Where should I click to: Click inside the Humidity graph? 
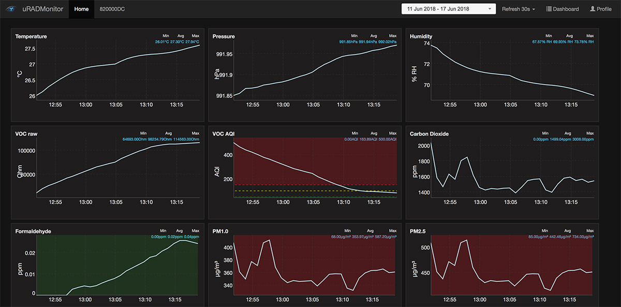pyautogui.click(x=512, y=72)
